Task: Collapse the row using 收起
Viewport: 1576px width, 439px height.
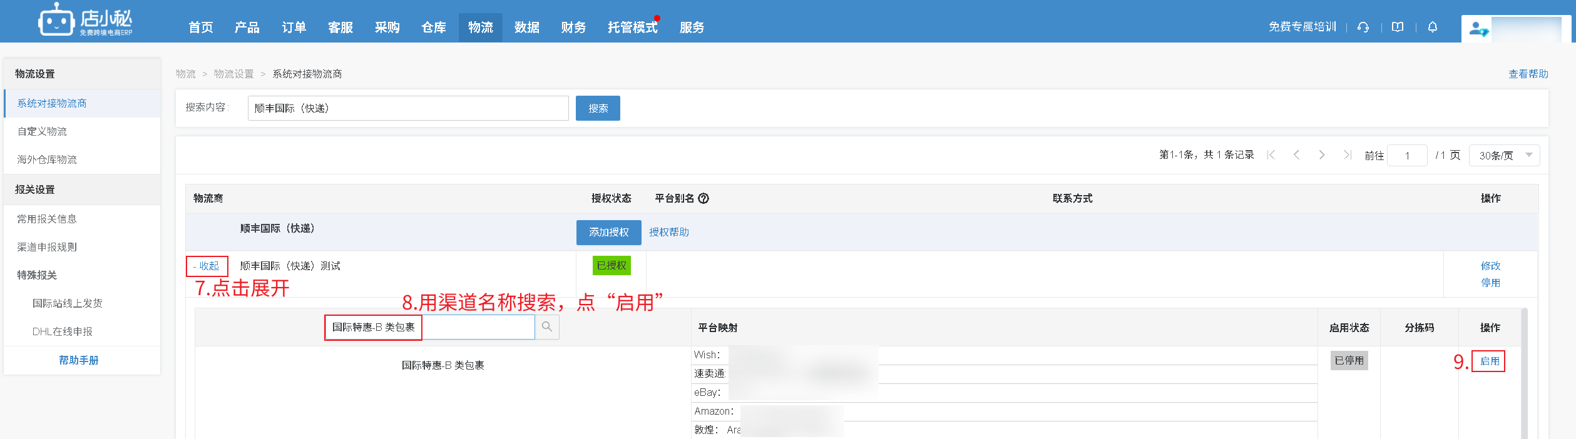Action: click(x=207, y=266)
